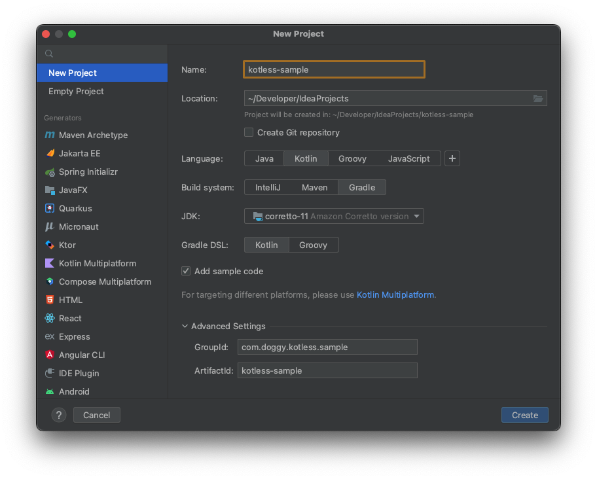This screenshot has height=479, width=597.
Task: Select the Spring Initializr icon
Action: pos(50,172)
